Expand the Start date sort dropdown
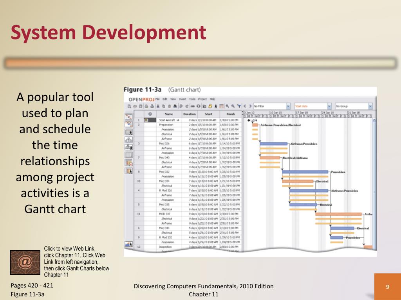Viewport: 401px width, 300px height. tap(329, 106)
